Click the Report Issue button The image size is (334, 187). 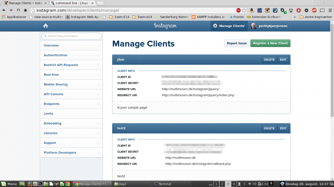click(x=237, y=43)
